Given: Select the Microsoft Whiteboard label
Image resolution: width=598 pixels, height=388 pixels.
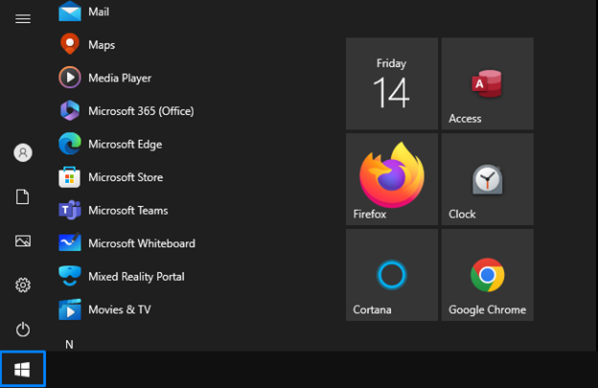Looking at the screenshot, I should point(142,243).
